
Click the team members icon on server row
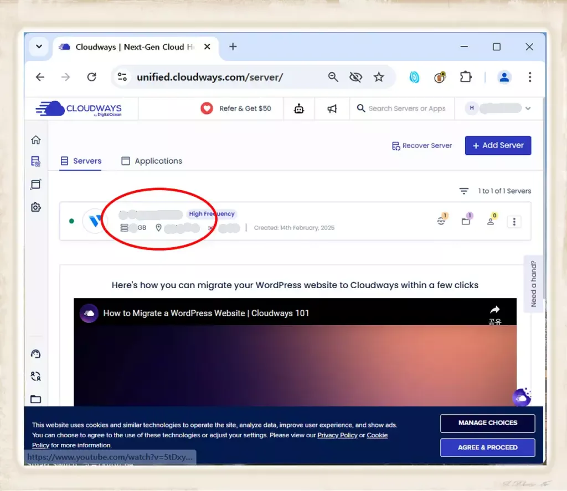coord(491,221)
